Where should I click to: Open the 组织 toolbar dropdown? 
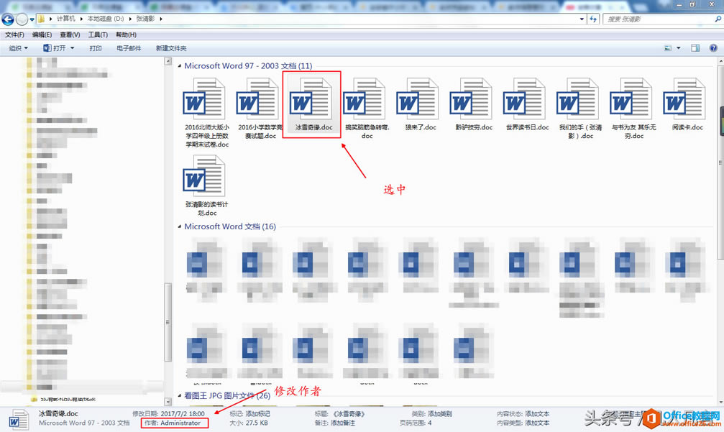click(19, 48)
